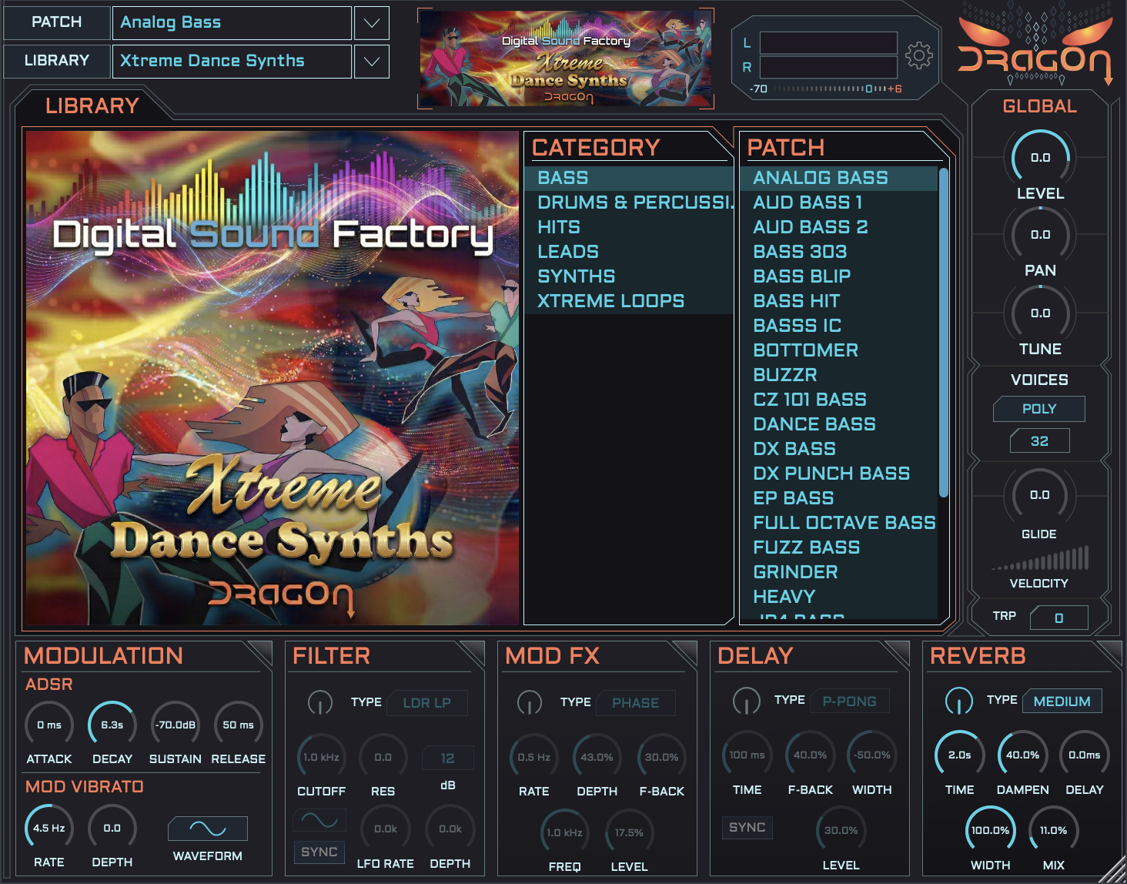Click the TRP transpose value field
Screen dimensions: 1127x884
pyautogui.click(x=1058, y=618)
